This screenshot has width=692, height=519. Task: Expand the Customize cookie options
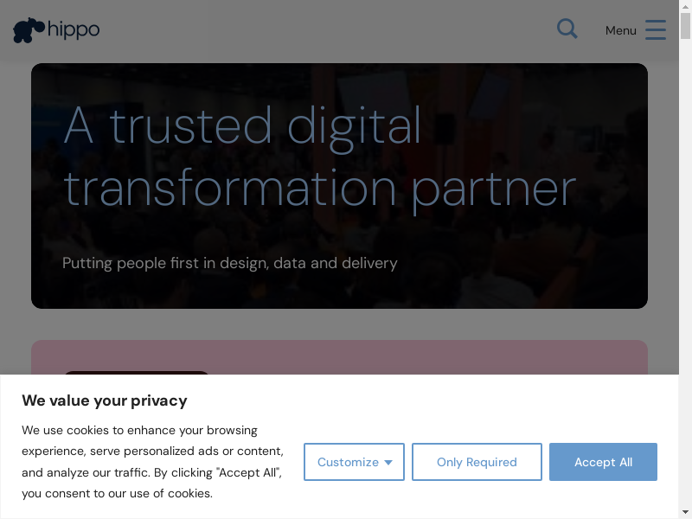[348, 462]
